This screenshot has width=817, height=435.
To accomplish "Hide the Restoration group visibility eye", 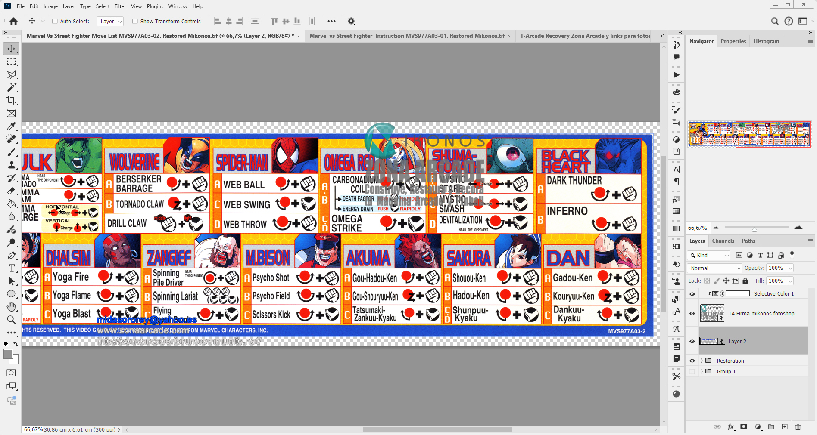I will tap(692, 361).
